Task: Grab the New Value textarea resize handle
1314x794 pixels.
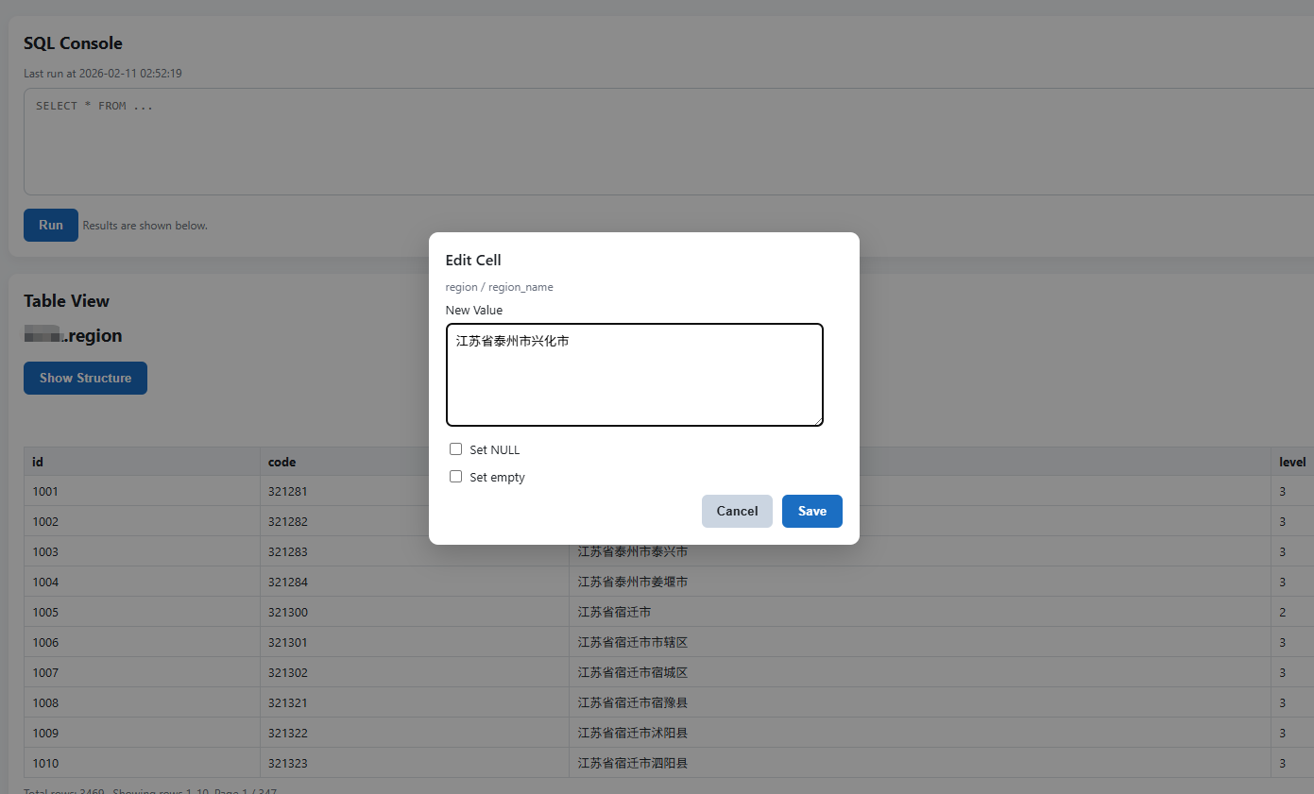Action: pyautogui.click(x=818, y=421)
